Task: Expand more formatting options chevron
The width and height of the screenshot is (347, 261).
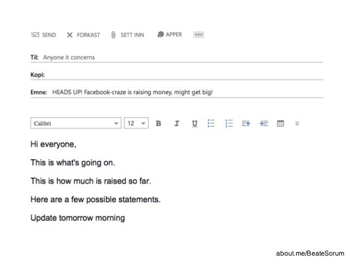Action: [x=297, y=123]
